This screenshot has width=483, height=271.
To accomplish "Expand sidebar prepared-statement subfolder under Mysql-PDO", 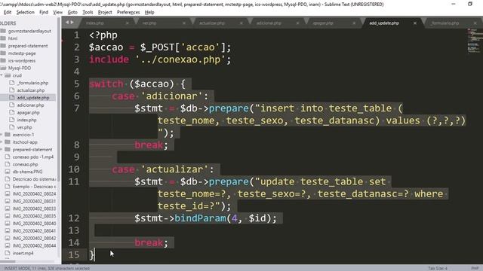I will 2,149.
